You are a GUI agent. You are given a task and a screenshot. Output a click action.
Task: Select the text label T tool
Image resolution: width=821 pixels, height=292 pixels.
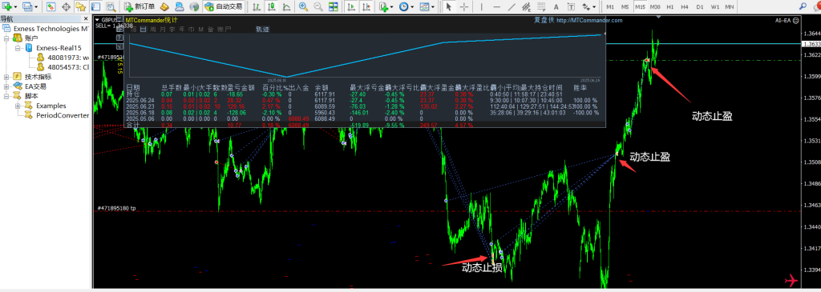[x=571, y=6]
